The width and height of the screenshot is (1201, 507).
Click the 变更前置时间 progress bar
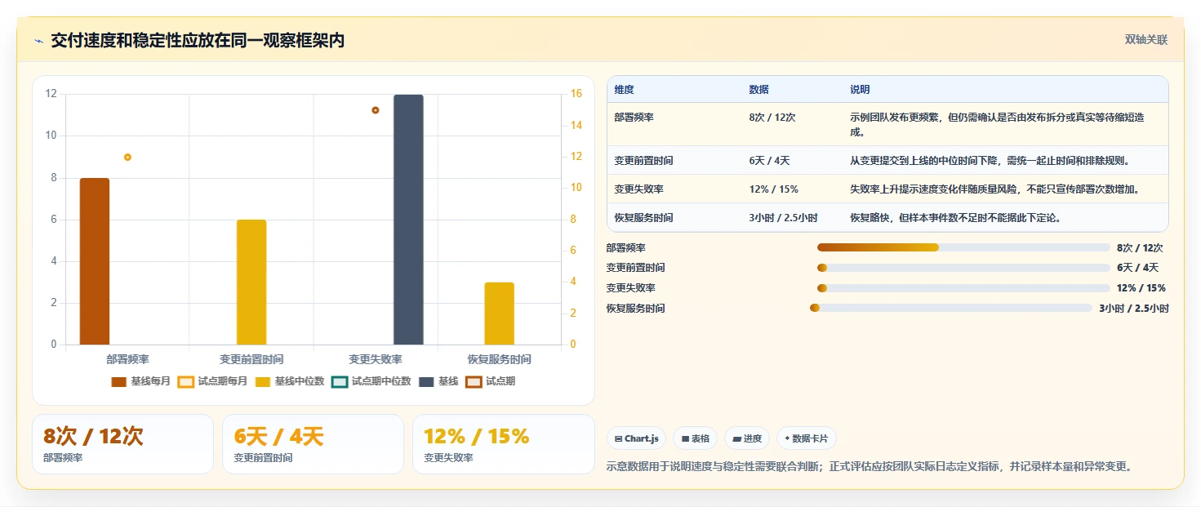pos(963,268)
